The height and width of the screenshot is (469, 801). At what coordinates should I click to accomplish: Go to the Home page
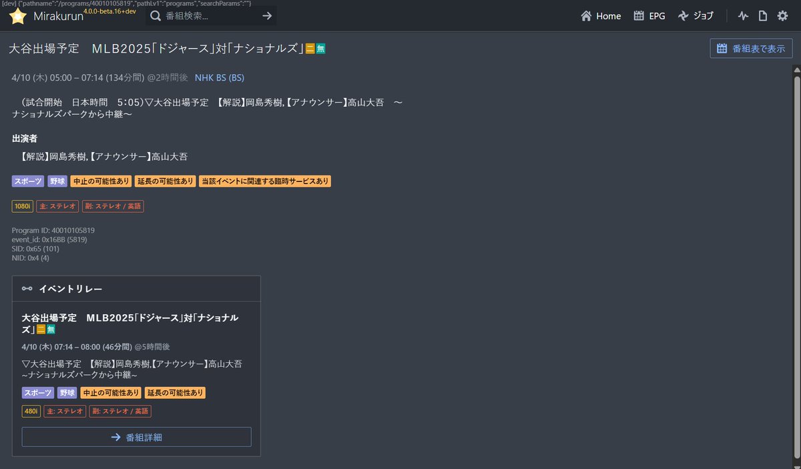click(x=601, y=16)
